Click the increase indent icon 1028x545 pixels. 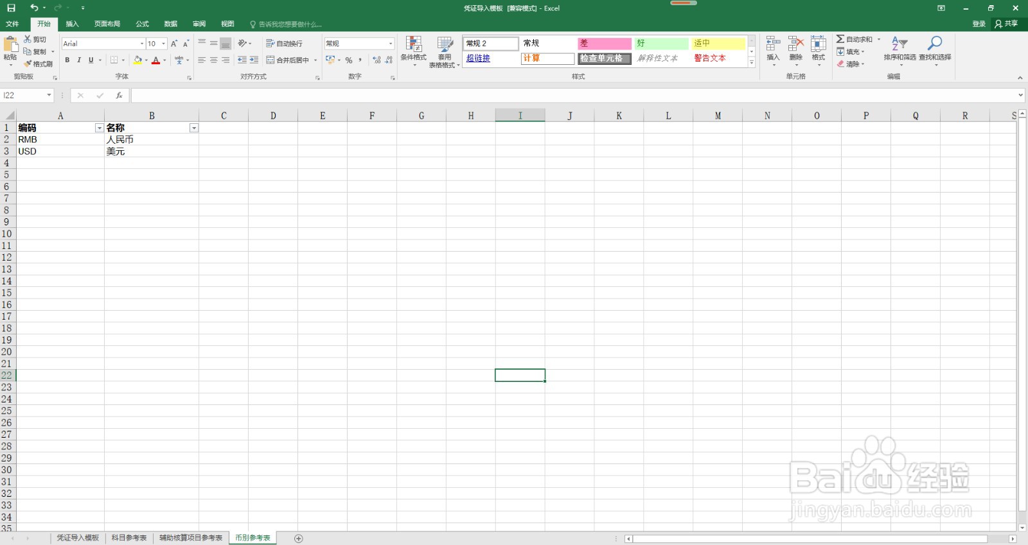[x=254, y=60]
